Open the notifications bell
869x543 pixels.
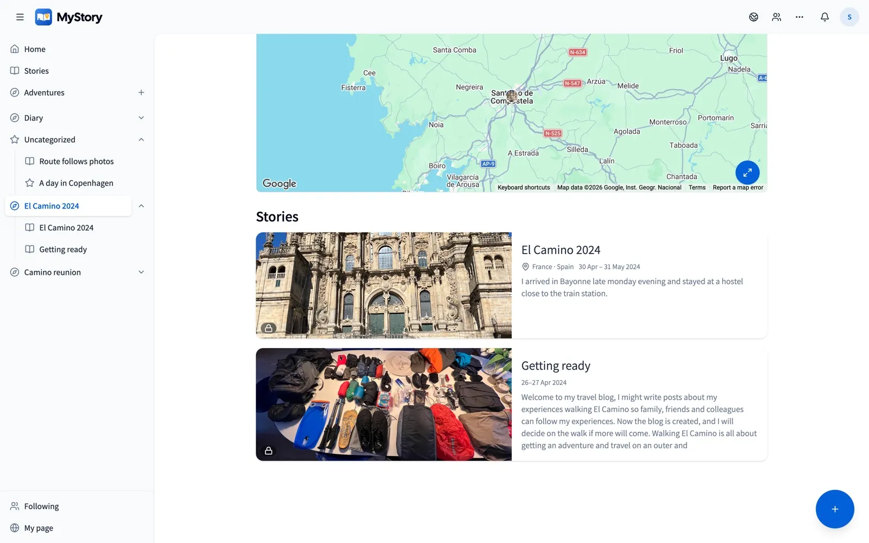[x=824, y=17]
